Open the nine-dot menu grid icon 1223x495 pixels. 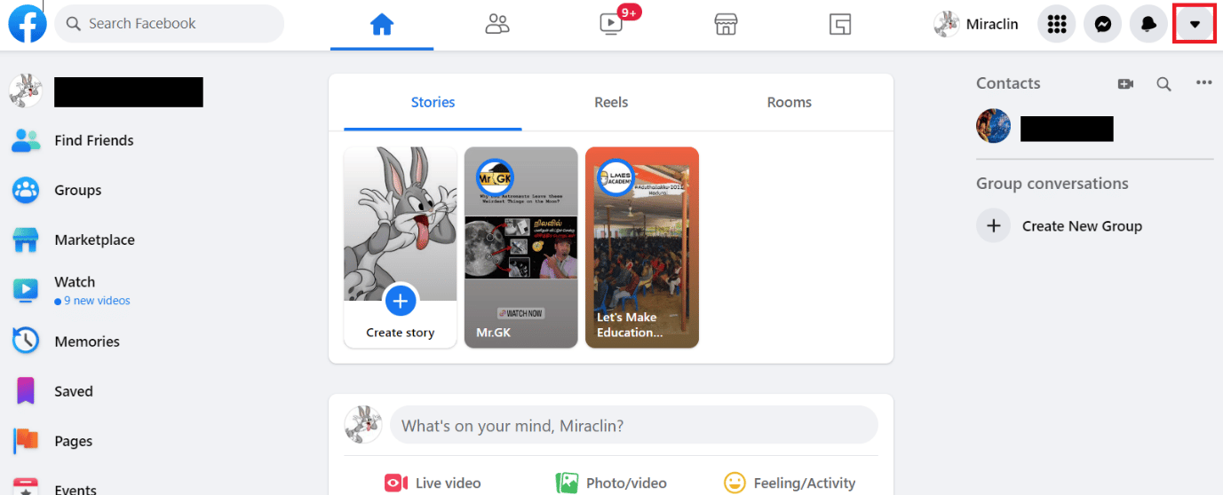click(x=1056, y=24)
